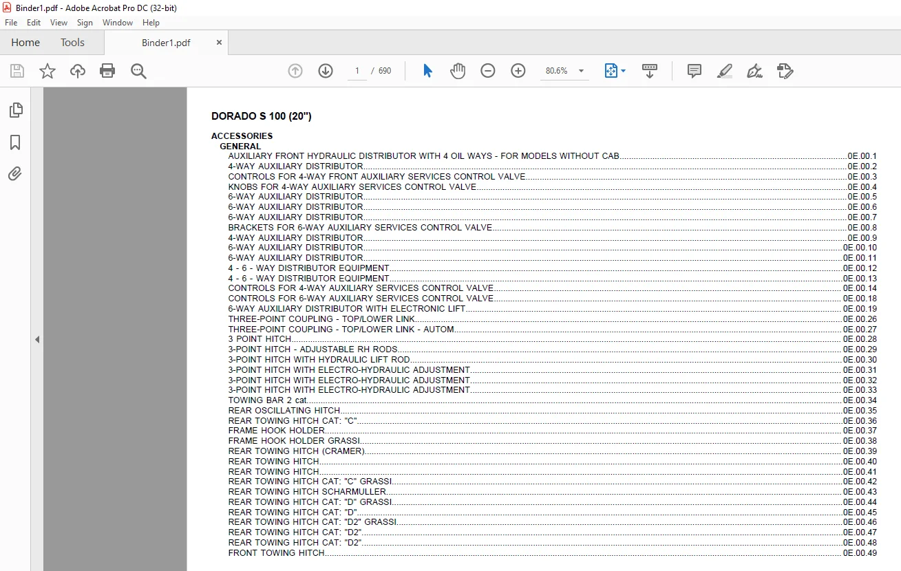Zoom out with the minus icon
Screen dimensions: 901x571
[x=488, y=71]
